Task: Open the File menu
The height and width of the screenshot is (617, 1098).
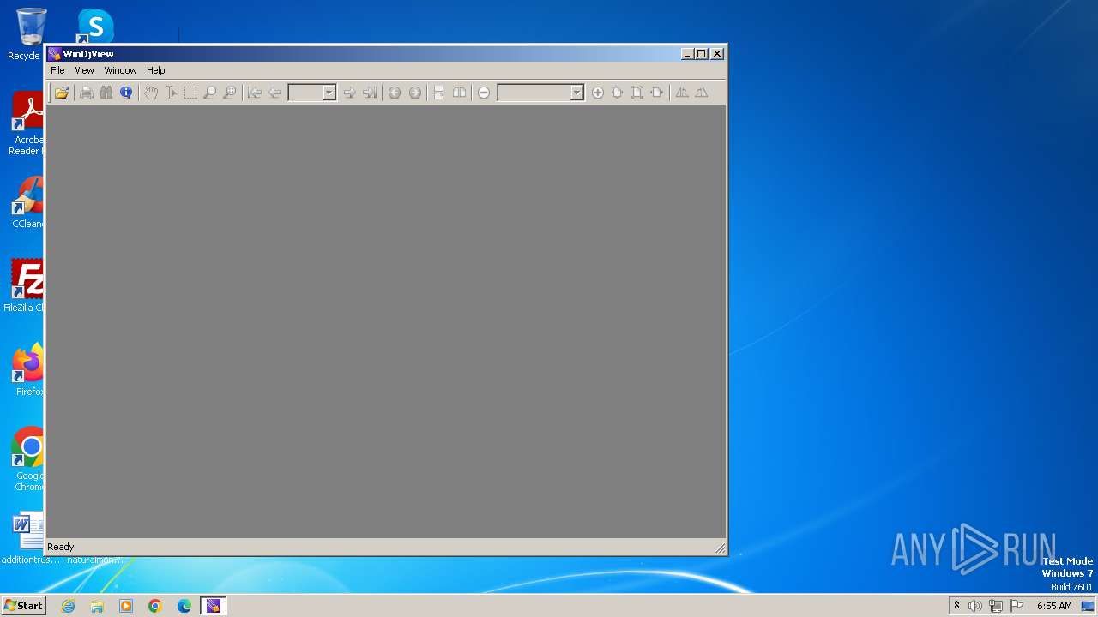Action: (x=57, y=70)
